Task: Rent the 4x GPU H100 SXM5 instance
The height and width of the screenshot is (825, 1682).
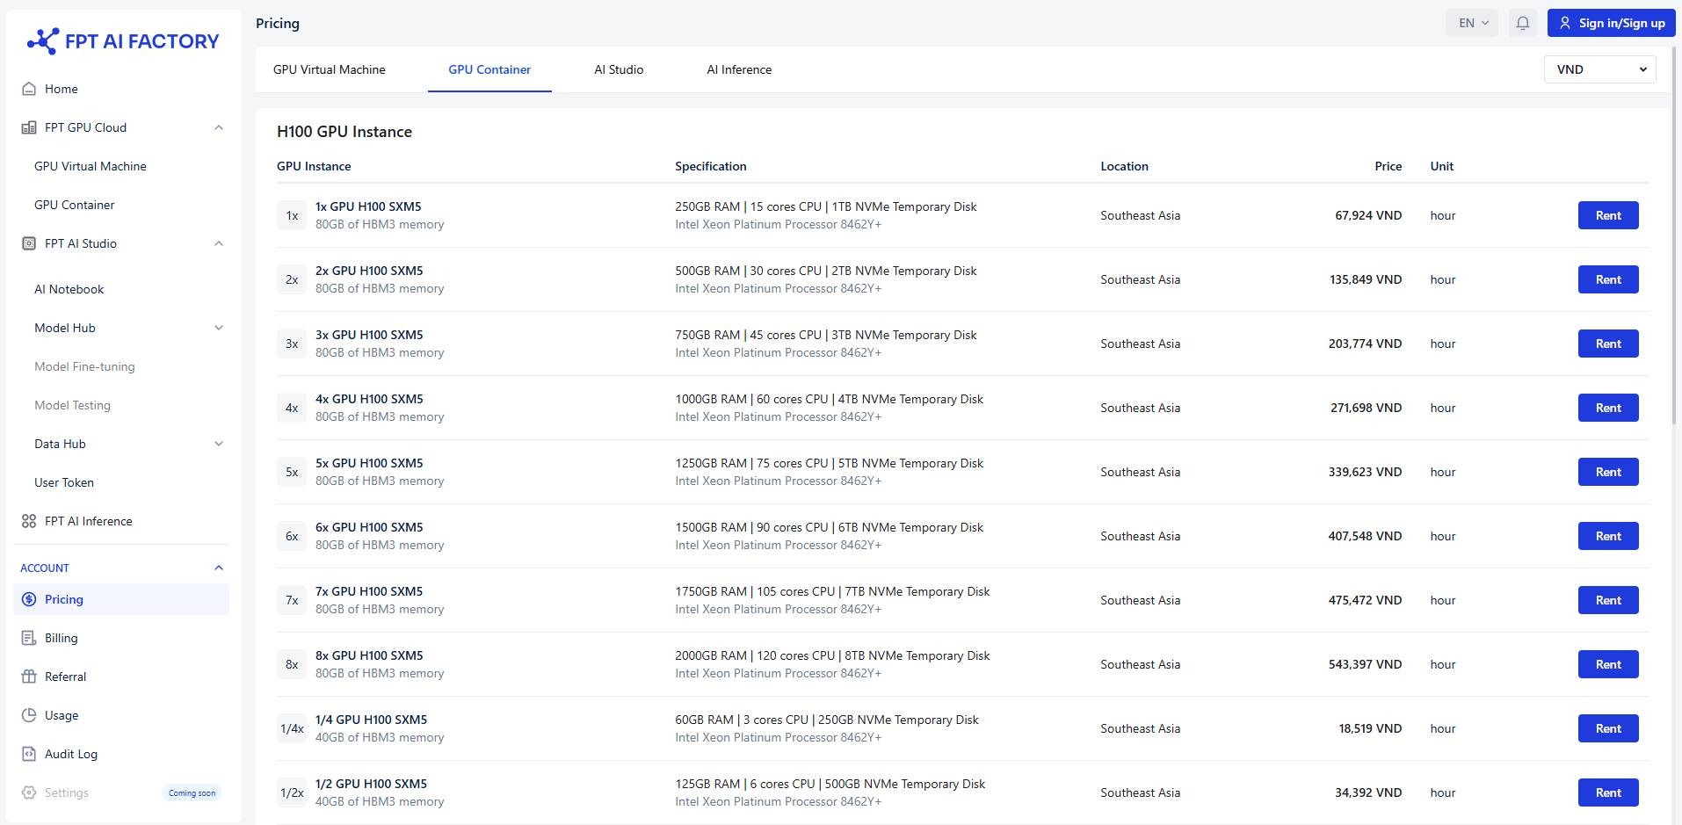Action: [1608, 408]
